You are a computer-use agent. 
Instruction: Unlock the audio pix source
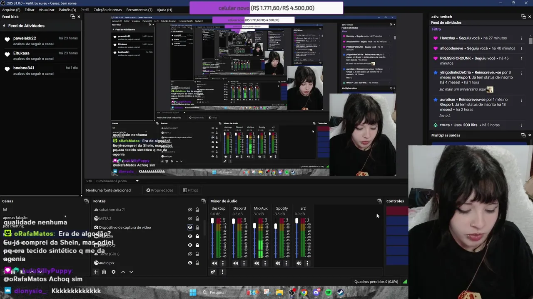pyautogui.click(x=197, y=263)
